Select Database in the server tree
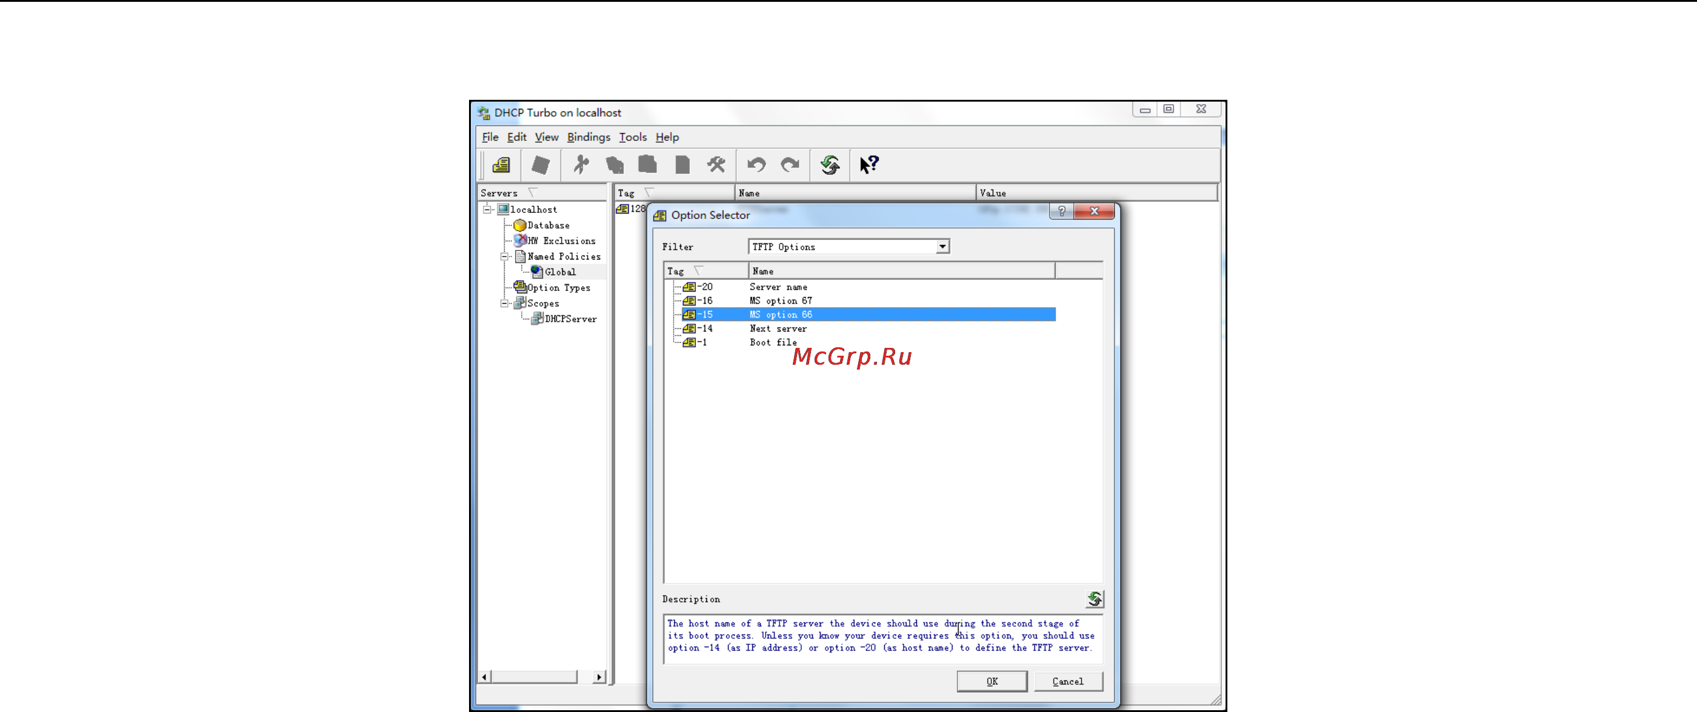The image size is (1697, 712). point(548,225)
